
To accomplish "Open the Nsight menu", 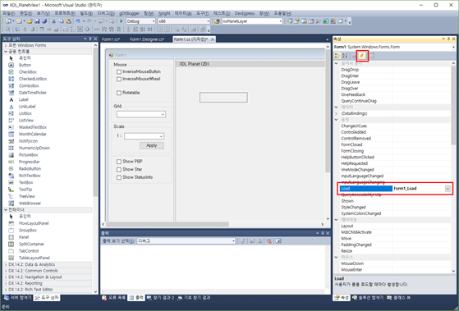I will (x=164, y=13).
